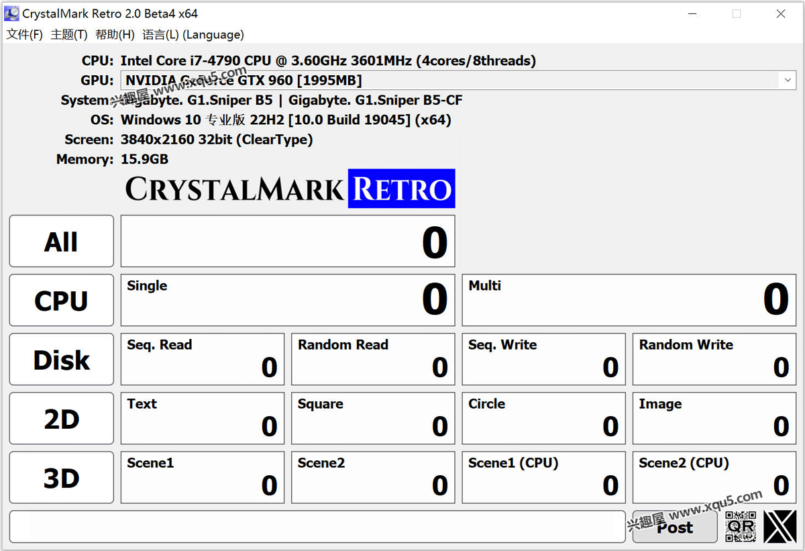Open the QR code icon button

click(x=741, y=527)
